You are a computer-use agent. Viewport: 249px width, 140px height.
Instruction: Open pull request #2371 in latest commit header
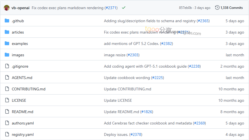111,8
